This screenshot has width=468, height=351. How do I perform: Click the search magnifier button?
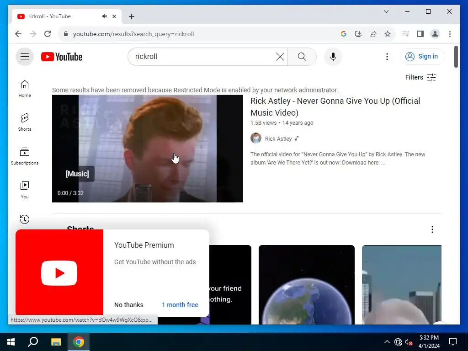click(x=302, y=57)
